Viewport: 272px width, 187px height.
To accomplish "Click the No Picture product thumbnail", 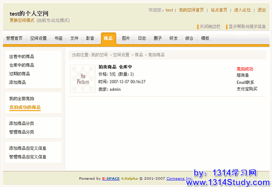I will tap(83, 79).
